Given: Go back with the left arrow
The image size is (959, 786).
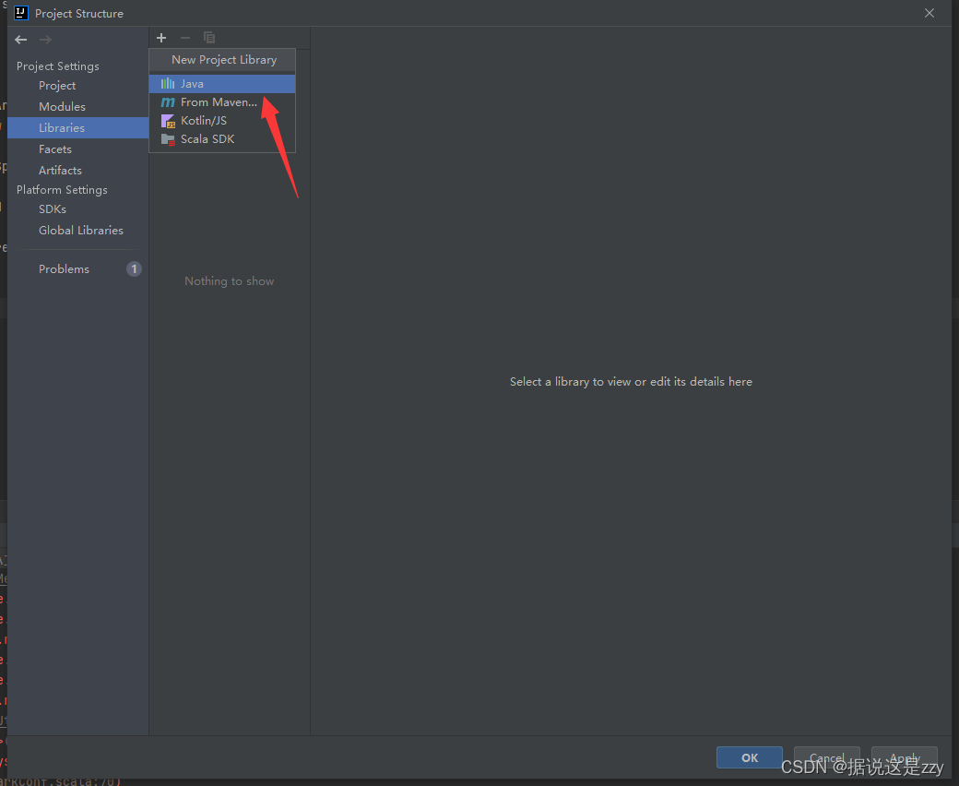Looking at the screenshot, I should [x=21, y=40].
